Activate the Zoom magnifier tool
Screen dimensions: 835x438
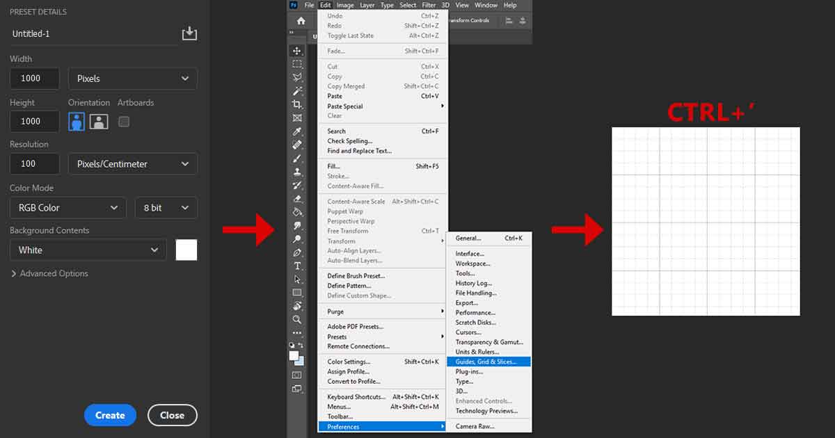pyautogui.click(x=297, y=320)
